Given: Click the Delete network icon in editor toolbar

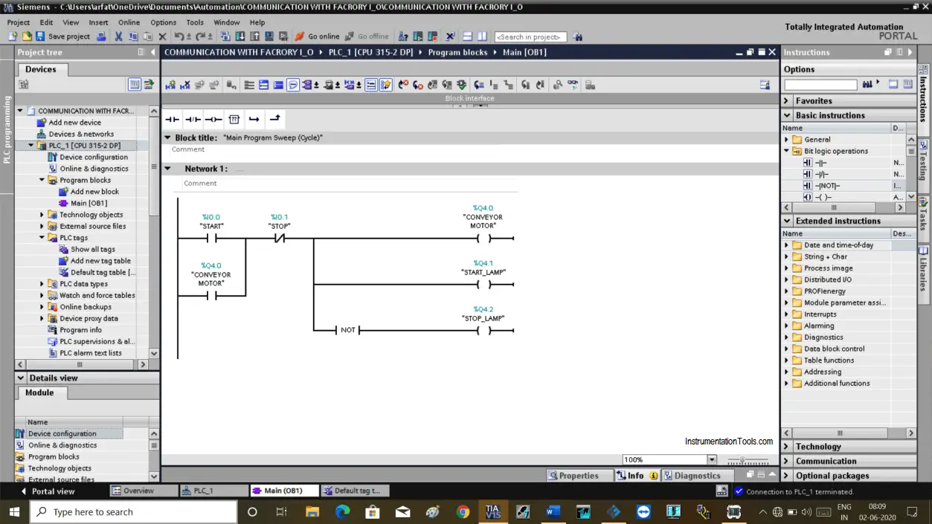Looking at the screenshot, I should [x=185, y=85].
